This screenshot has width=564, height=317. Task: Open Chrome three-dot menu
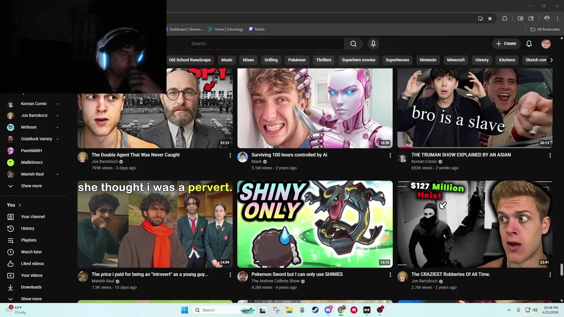557,18
